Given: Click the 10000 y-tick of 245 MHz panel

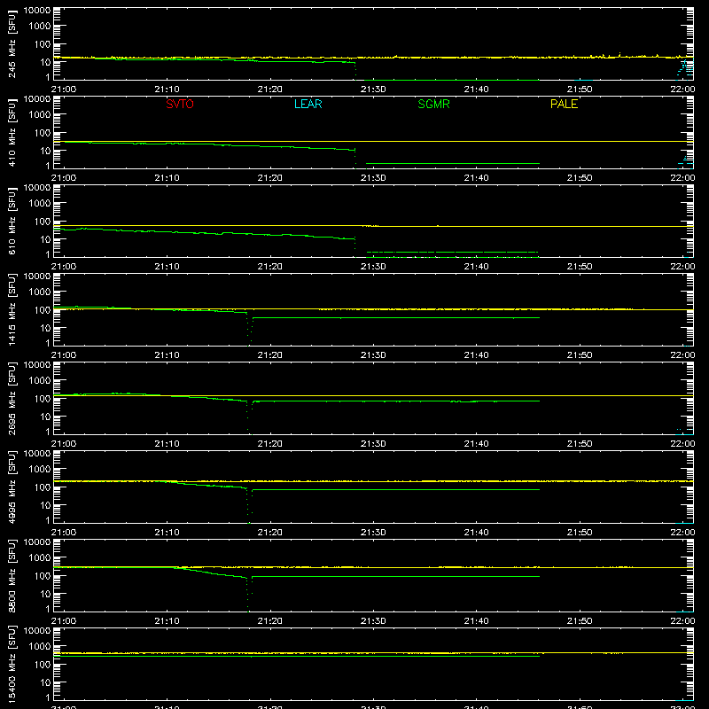Looking at the screenshot, I should [x=37, y=11].
